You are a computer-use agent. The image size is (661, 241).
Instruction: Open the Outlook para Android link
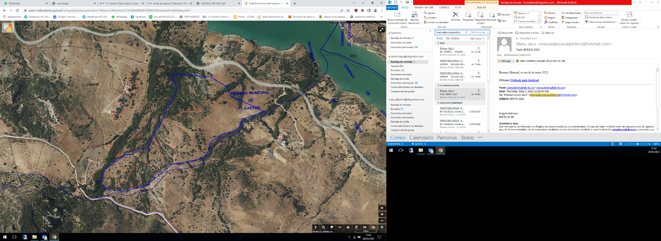point(524,80)
